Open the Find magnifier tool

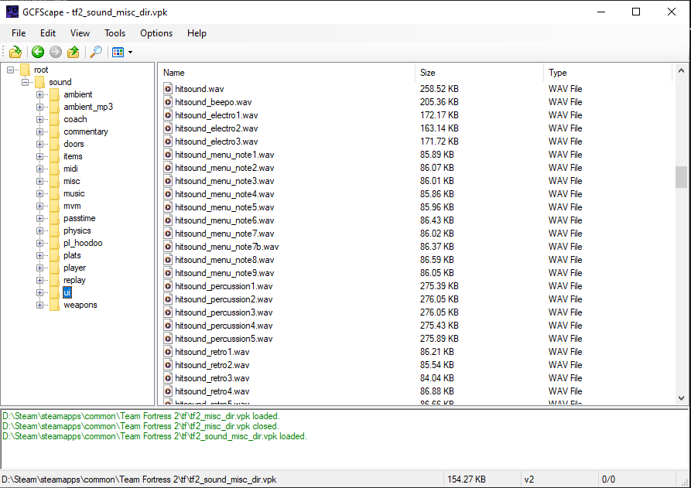pyautogui.click(x=96, y=52)
